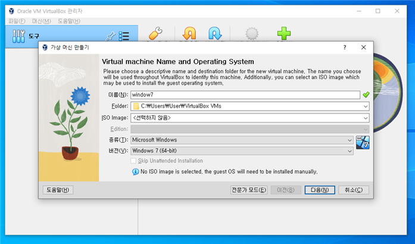Proceed with the 다음(N) next button
This screenshot has width=415, height=244.
320,190
